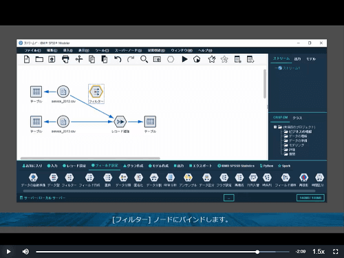The height and width of the screenshot is (258, 344).
Task: Open the モデル tab in manager pane
Action: tap(311, 59)
